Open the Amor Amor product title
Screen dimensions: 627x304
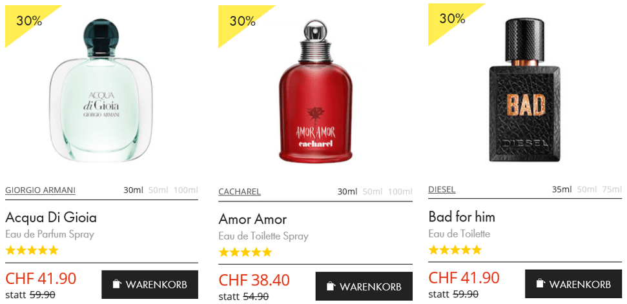pos(252,219)
